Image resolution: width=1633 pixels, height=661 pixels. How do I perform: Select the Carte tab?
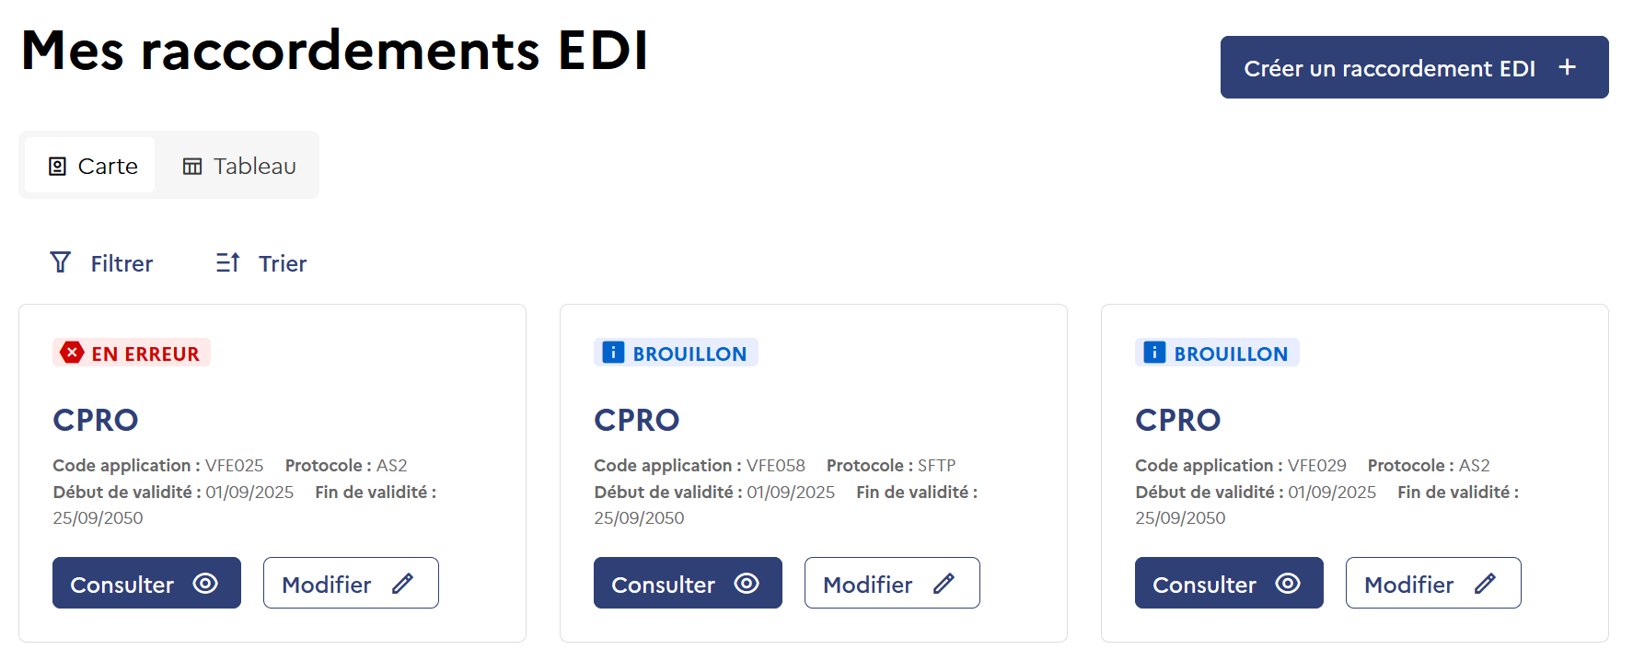coord(89,165)
